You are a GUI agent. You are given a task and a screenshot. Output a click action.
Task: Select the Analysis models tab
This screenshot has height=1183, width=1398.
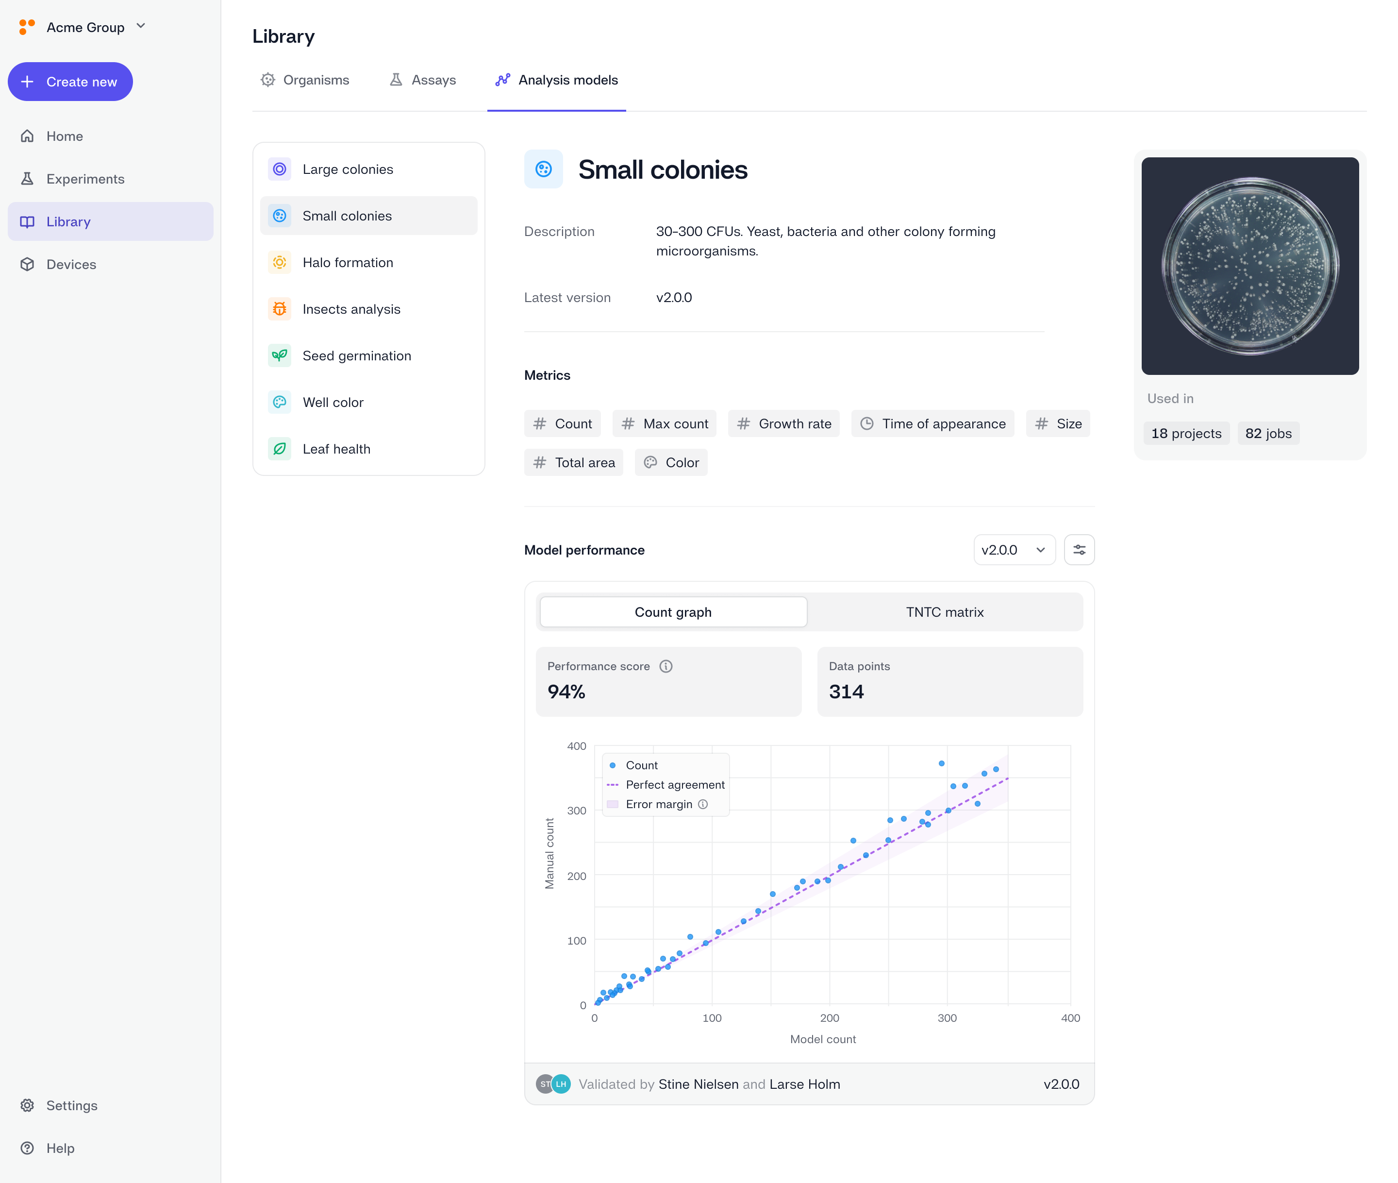[556, 80]
